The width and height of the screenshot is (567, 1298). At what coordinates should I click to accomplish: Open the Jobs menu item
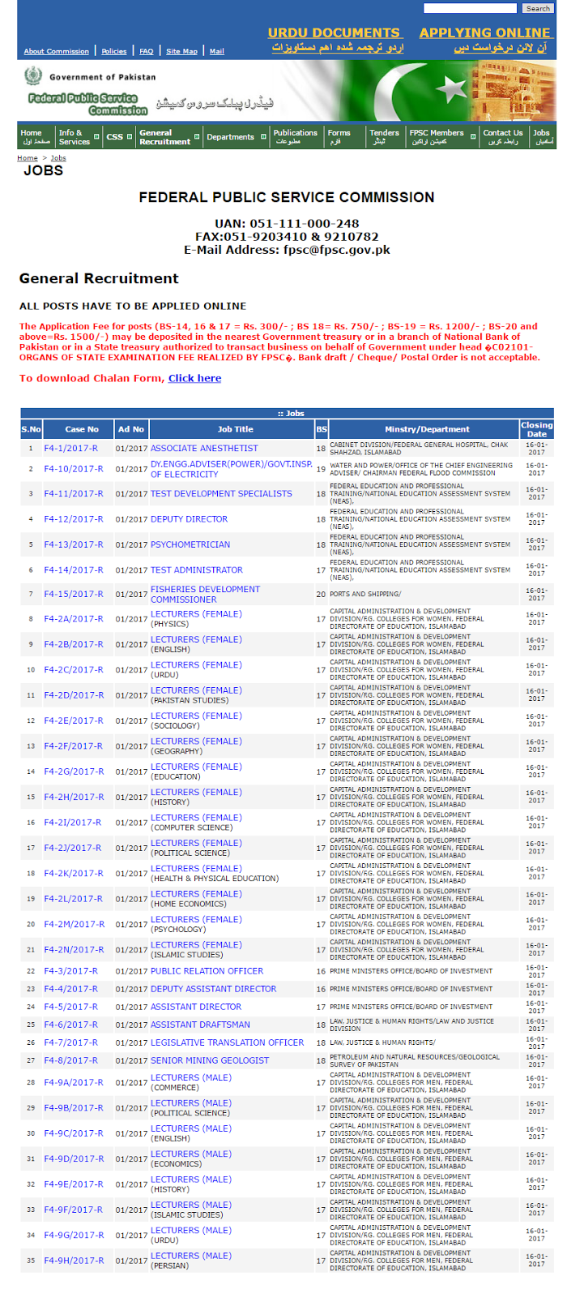542,136
